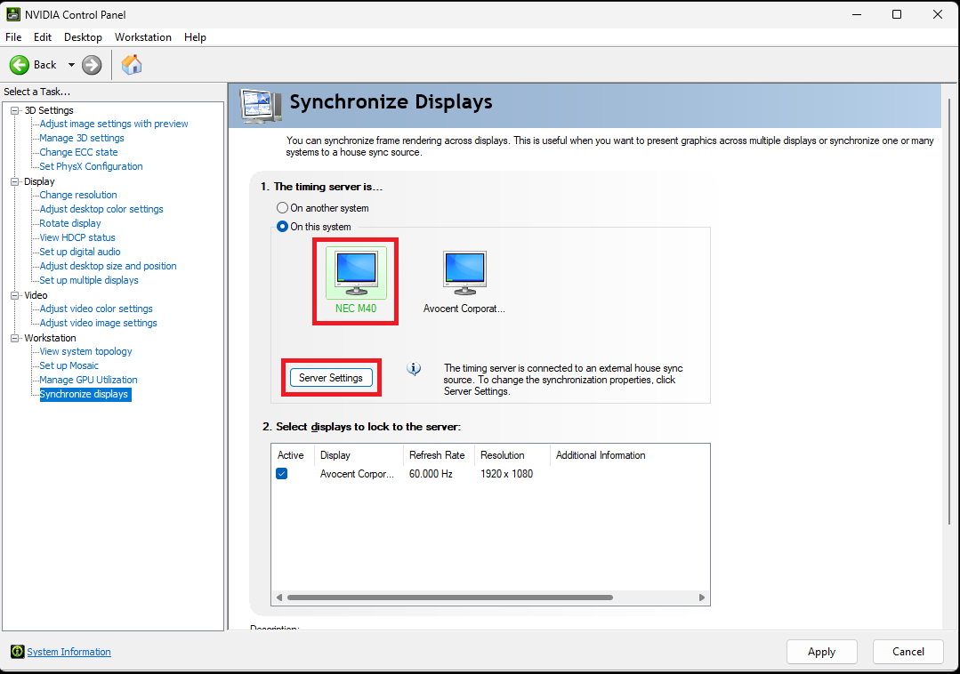Collapse the Video tree node

click(x=15, y=295)
